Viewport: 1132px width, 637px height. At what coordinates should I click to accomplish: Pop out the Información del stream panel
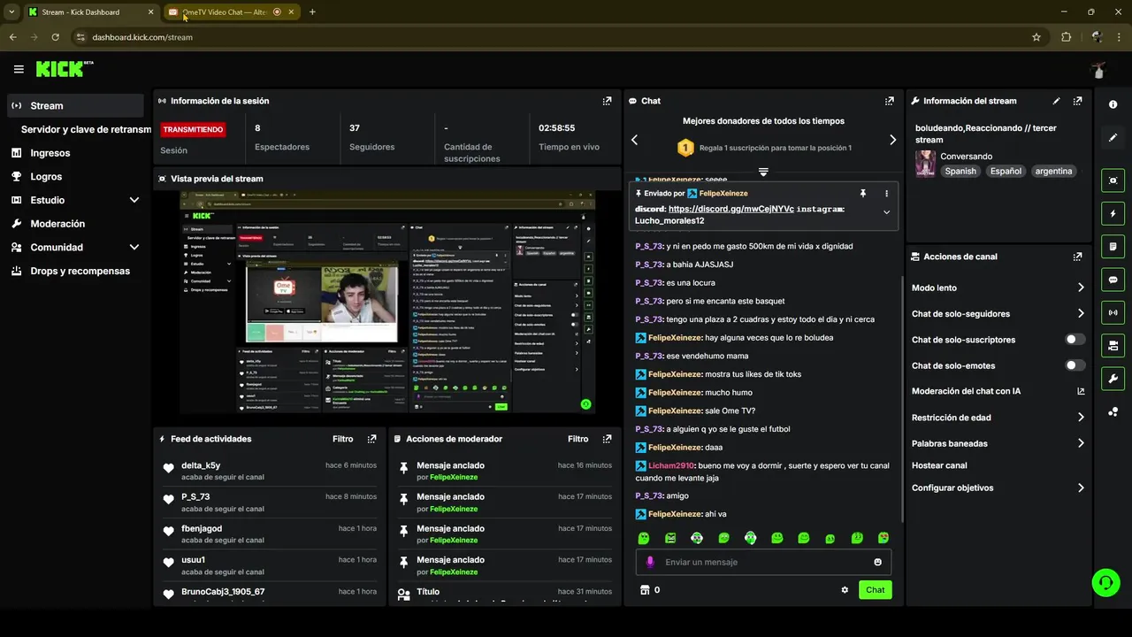(1077, 101)
